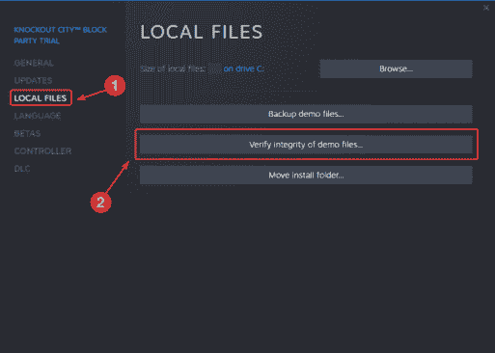Screen dimensions: 495x353
Task: Click the 'on drive C:' text
Action: pyautogui.click(x=244, y=68)
